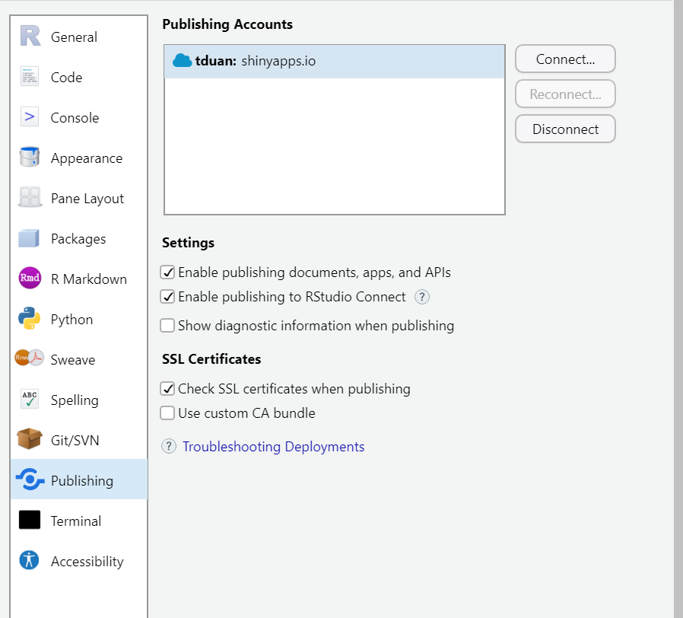The width and height of the screenshot is (683, 618).
Task: Select the tduan shinyapps.io account entry
Action: point(334,61)
